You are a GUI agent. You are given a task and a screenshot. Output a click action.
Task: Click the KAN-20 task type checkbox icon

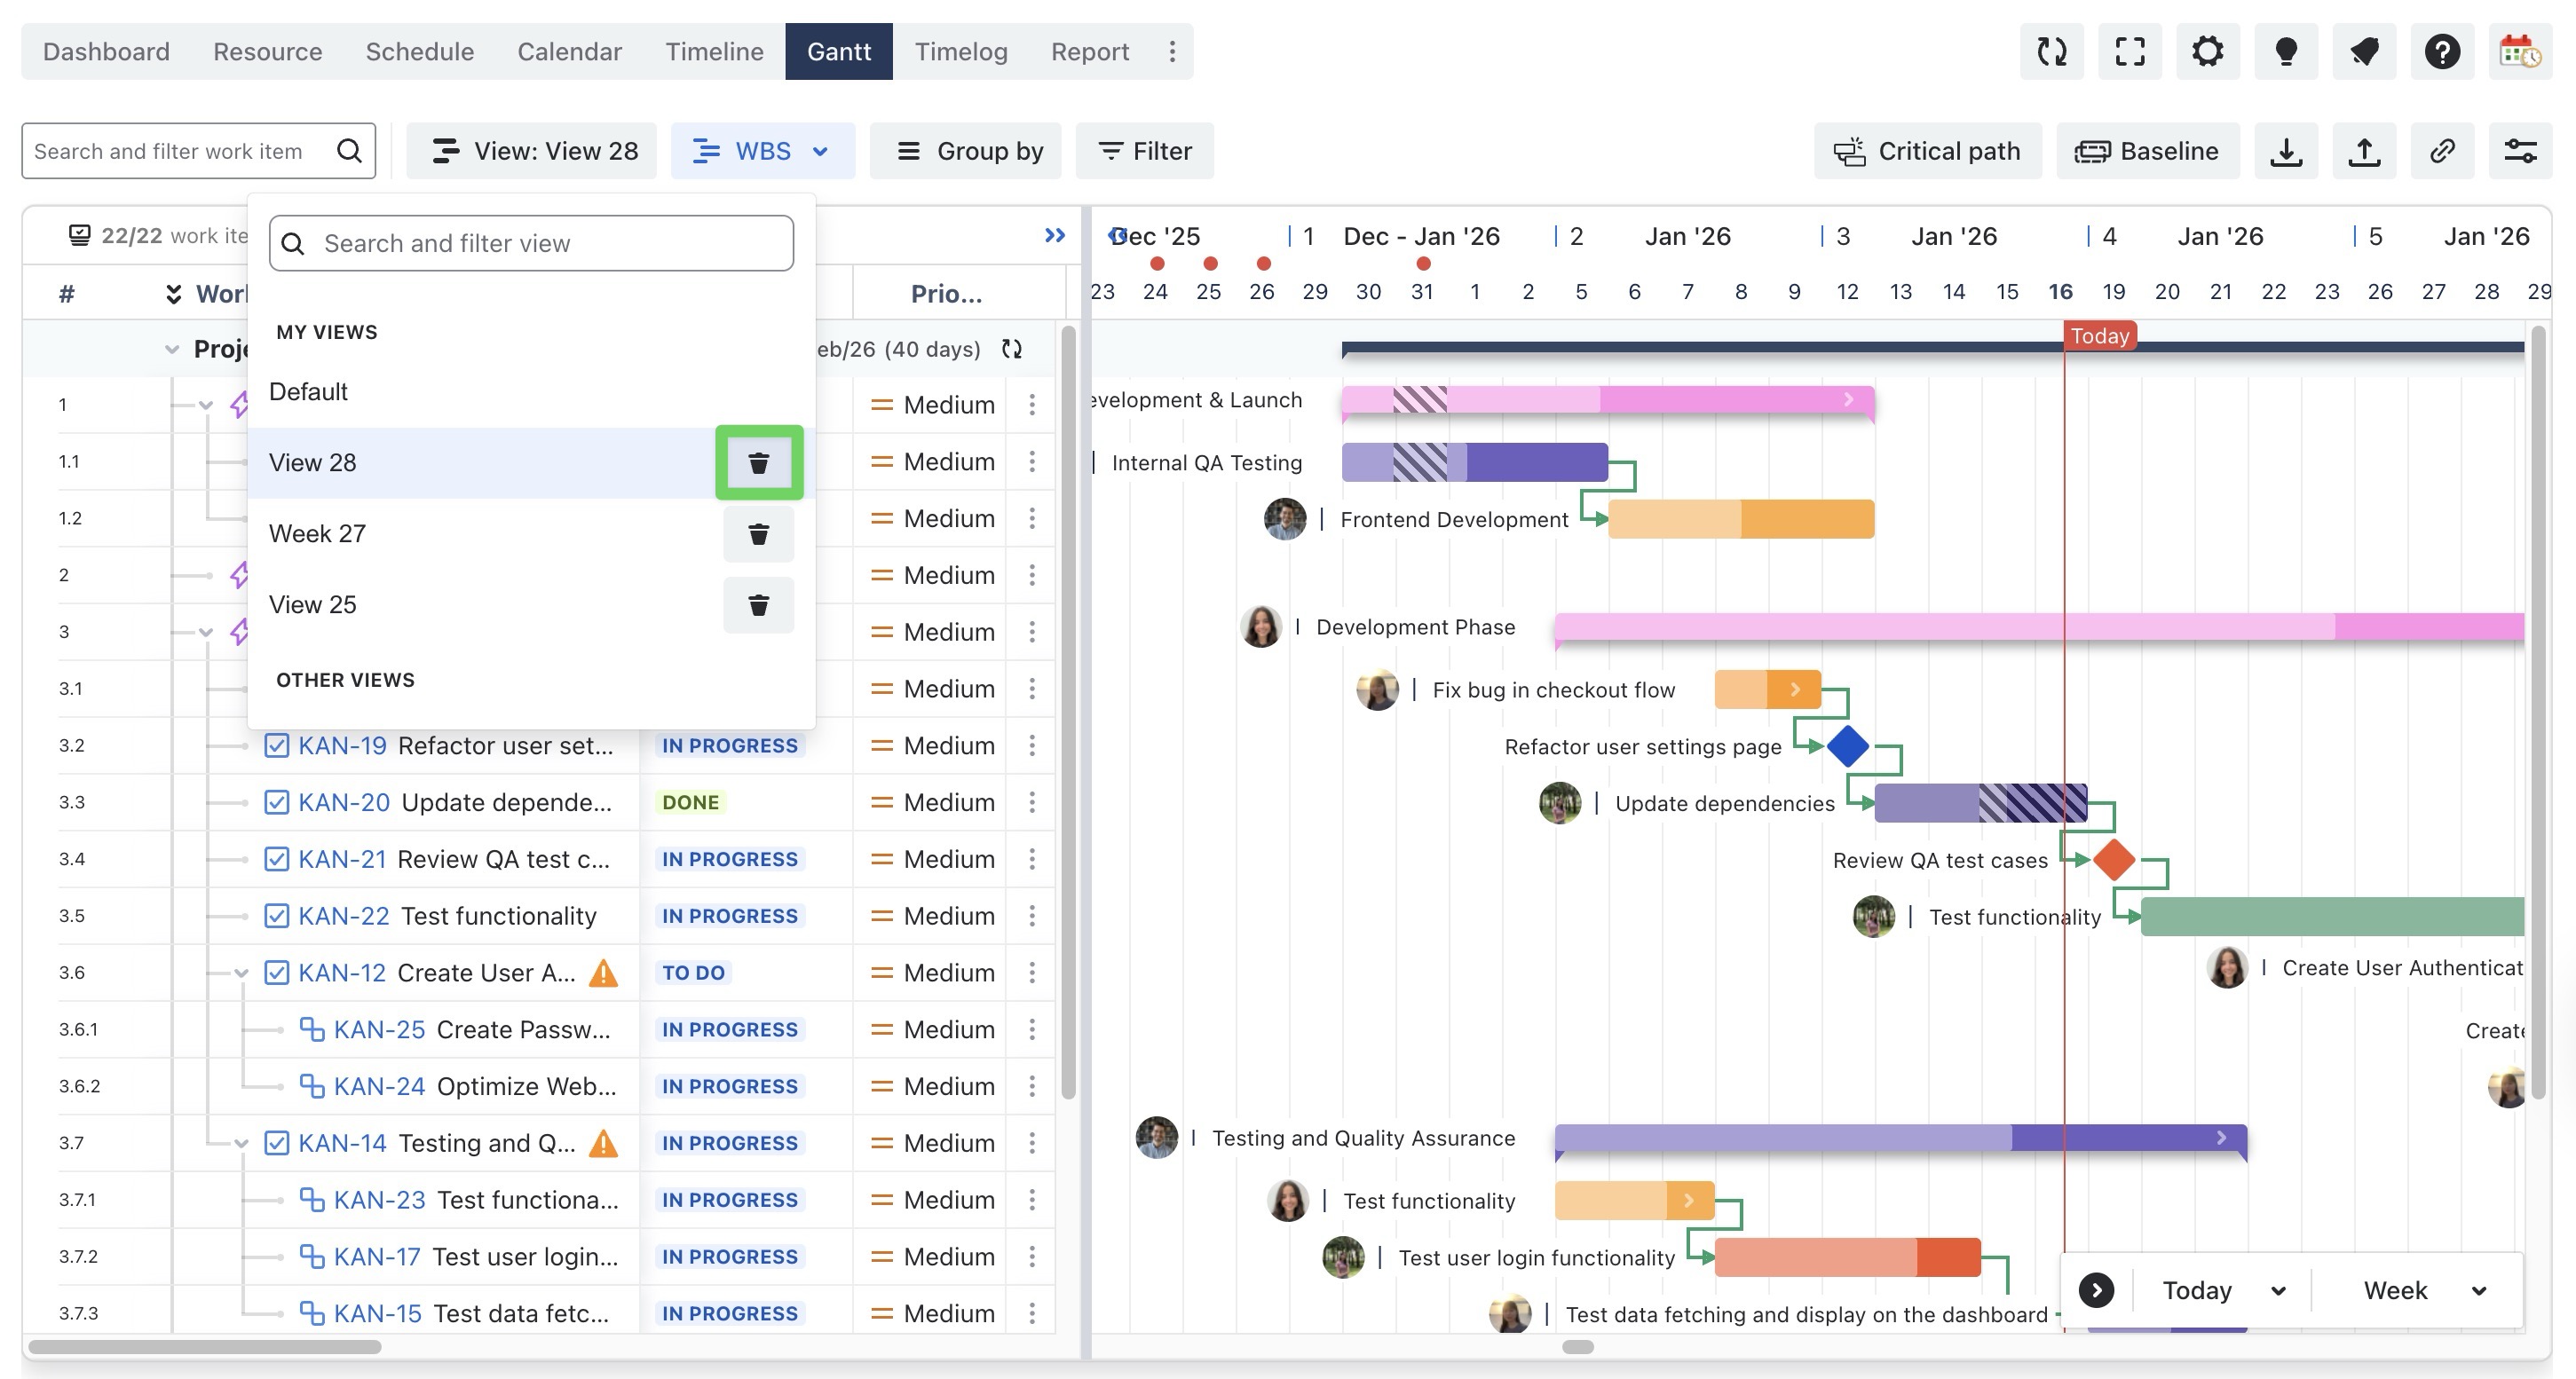tap(277, 802)
